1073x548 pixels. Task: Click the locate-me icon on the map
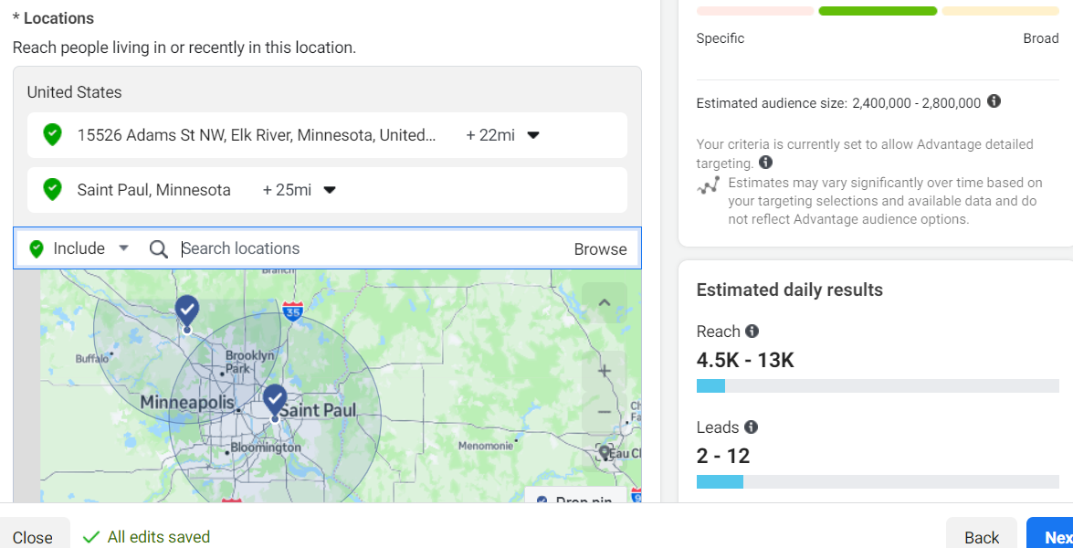[x=605, y=452]
